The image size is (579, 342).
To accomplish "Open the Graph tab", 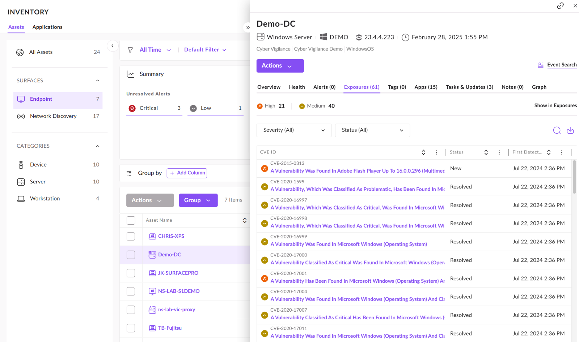I will 539,87.
